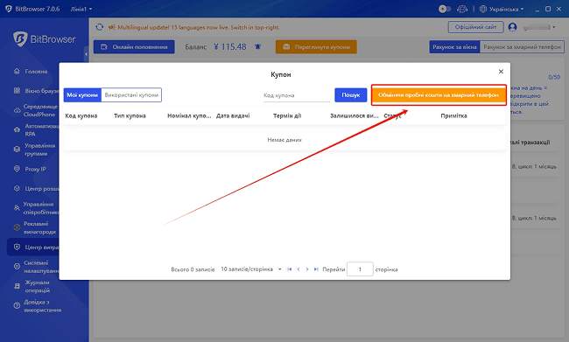Close the Купон dialog

point(501,72)
